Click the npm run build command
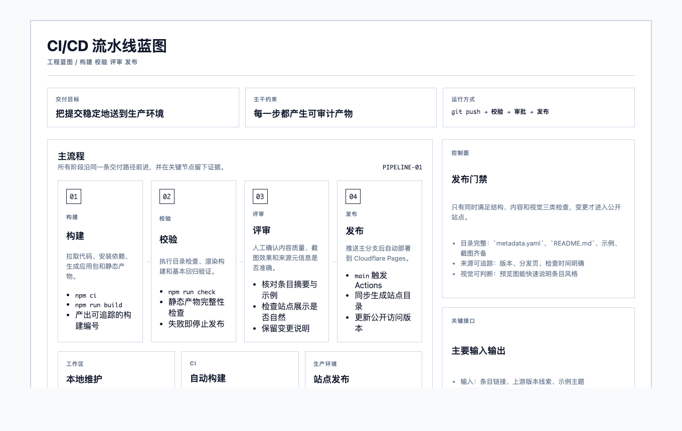The height and width of the screenshot is (431, 682). pyautogui.click(x=99, y=305)
